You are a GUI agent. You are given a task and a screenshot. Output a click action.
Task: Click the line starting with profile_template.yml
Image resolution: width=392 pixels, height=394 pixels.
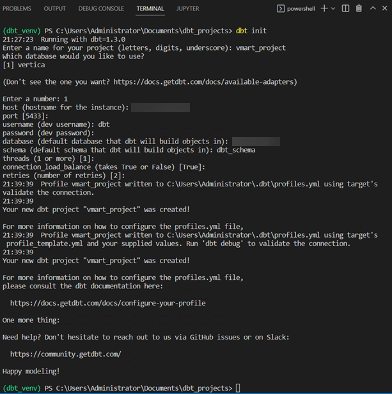click(x=178, y=243)
